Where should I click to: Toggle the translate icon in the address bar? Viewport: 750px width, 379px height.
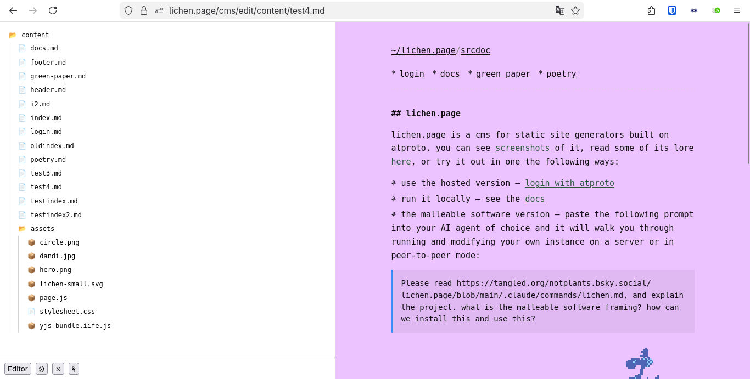coord(561,10)
